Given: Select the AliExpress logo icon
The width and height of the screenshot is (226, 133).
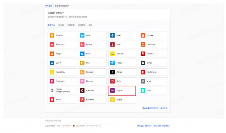Looking at the screenshot, I should pyautogui.click(x=52, y=44).
